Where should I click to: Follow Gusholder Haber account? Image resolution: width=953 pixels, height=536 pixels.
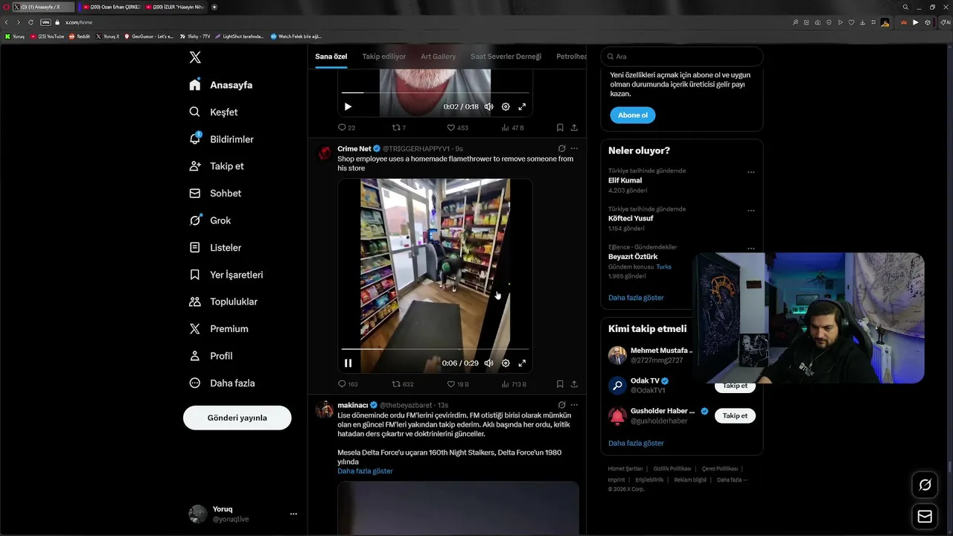tap(735, 415)
